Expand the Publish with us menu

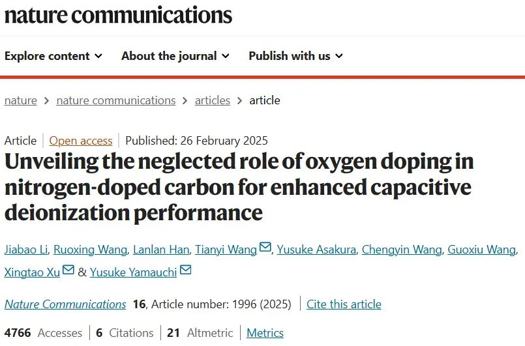point(296,56)
